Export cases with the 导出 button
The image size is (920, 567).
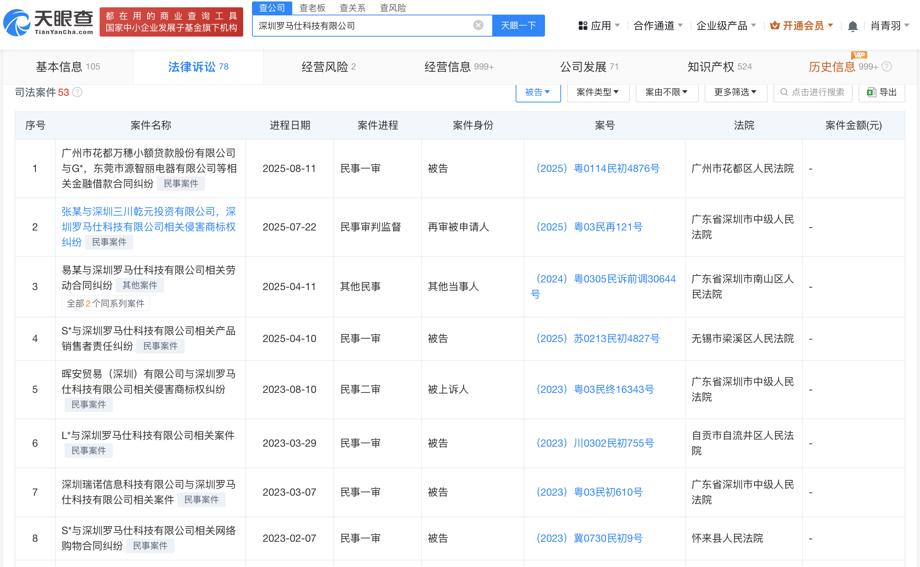[881, 92]
